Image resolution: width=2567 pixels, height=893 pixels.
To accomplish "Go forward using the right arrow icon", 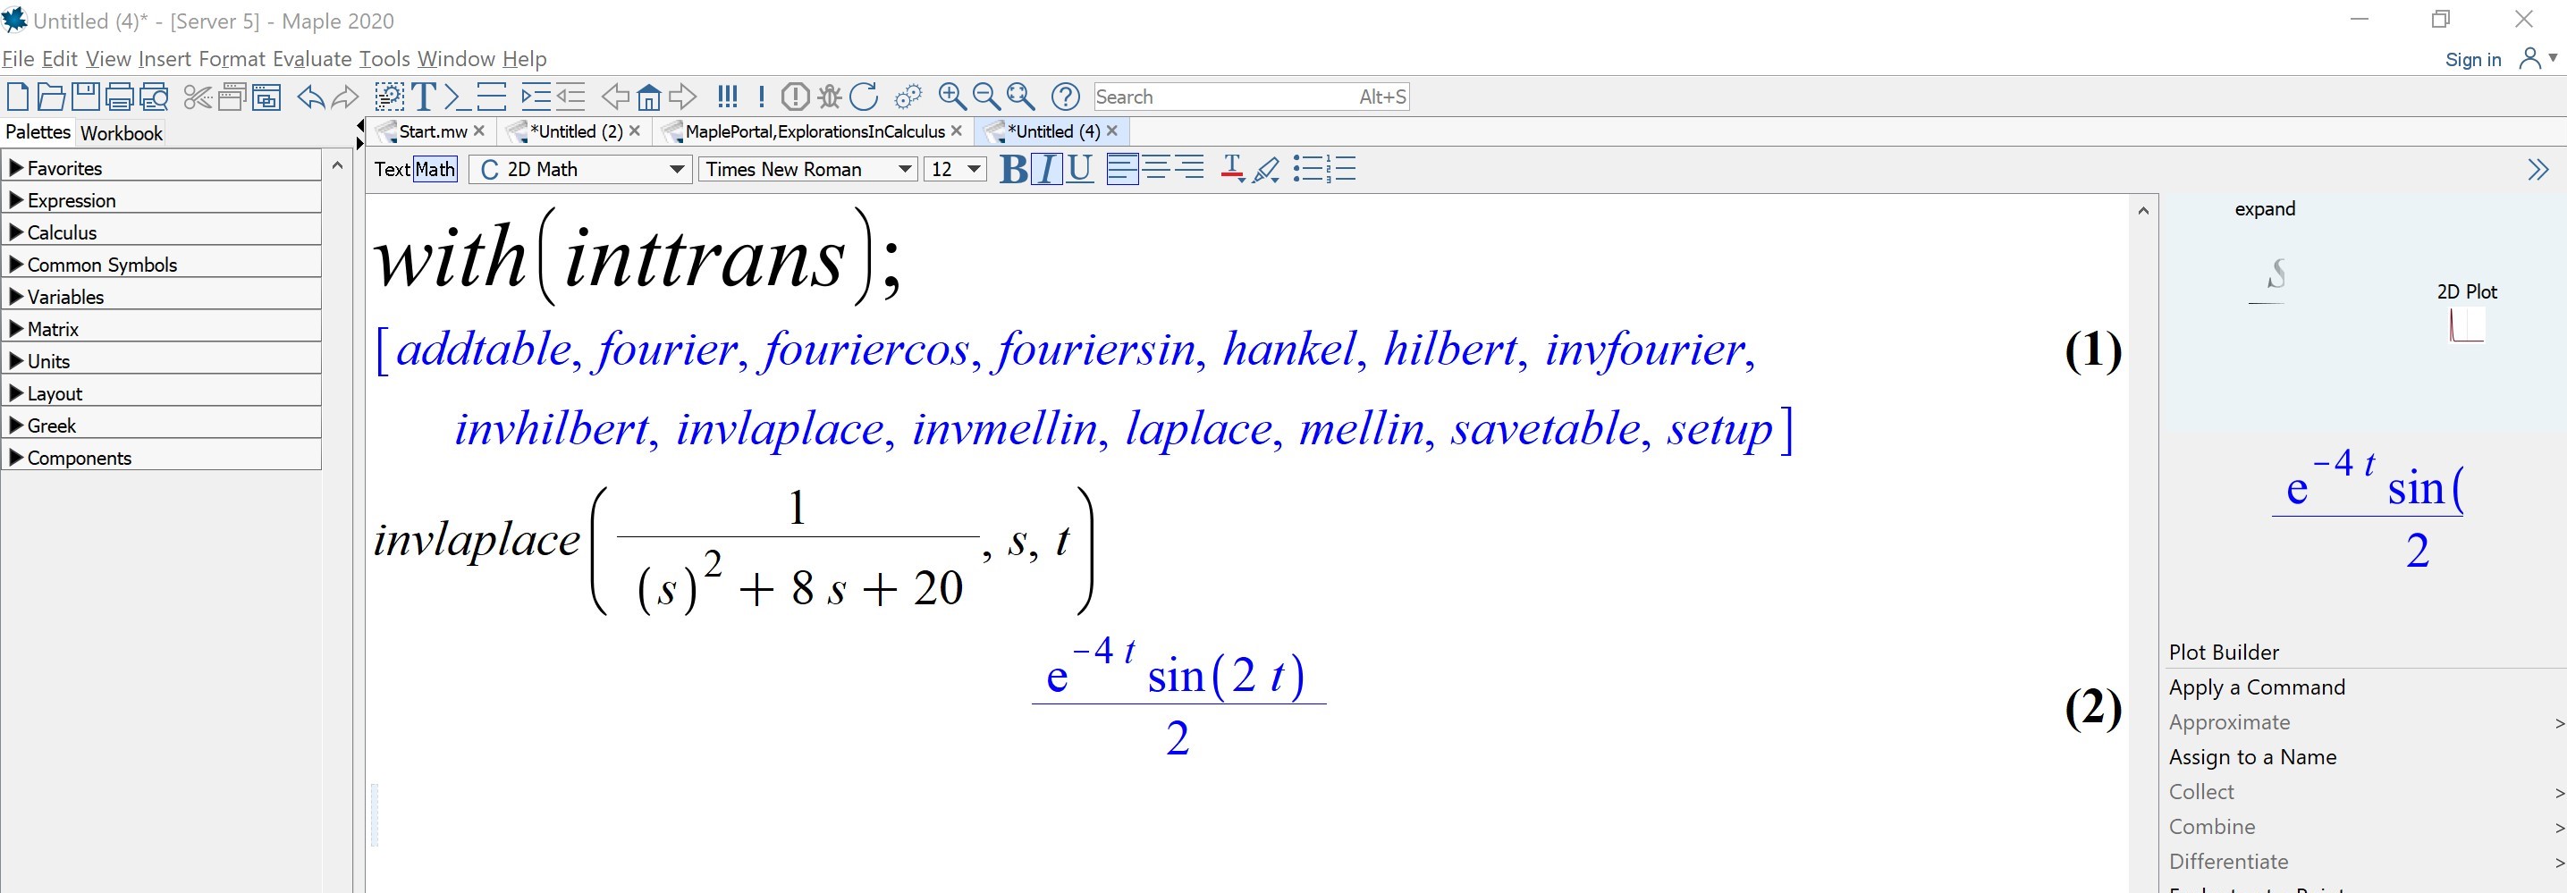I will (x=682, y=97).
